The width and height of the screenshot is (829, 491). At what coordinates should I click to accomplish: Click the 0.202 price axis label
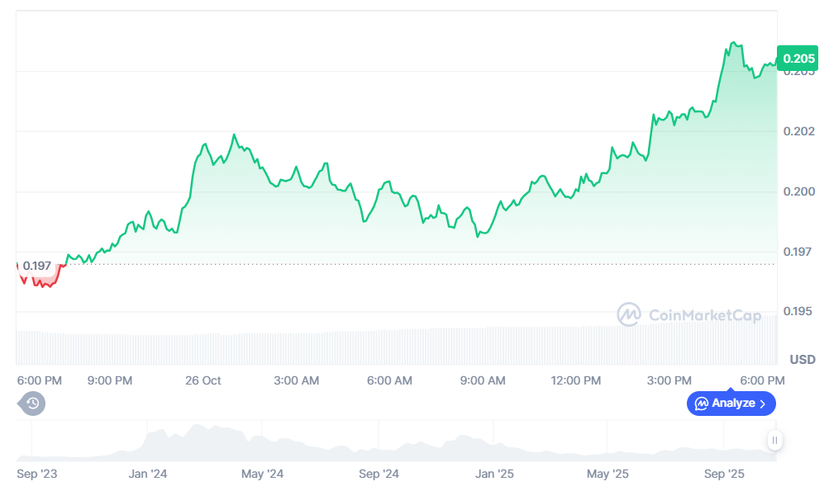[798, 131]
